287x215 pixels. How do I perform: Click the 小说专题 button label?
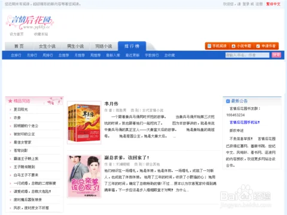(x=244, y=46)
